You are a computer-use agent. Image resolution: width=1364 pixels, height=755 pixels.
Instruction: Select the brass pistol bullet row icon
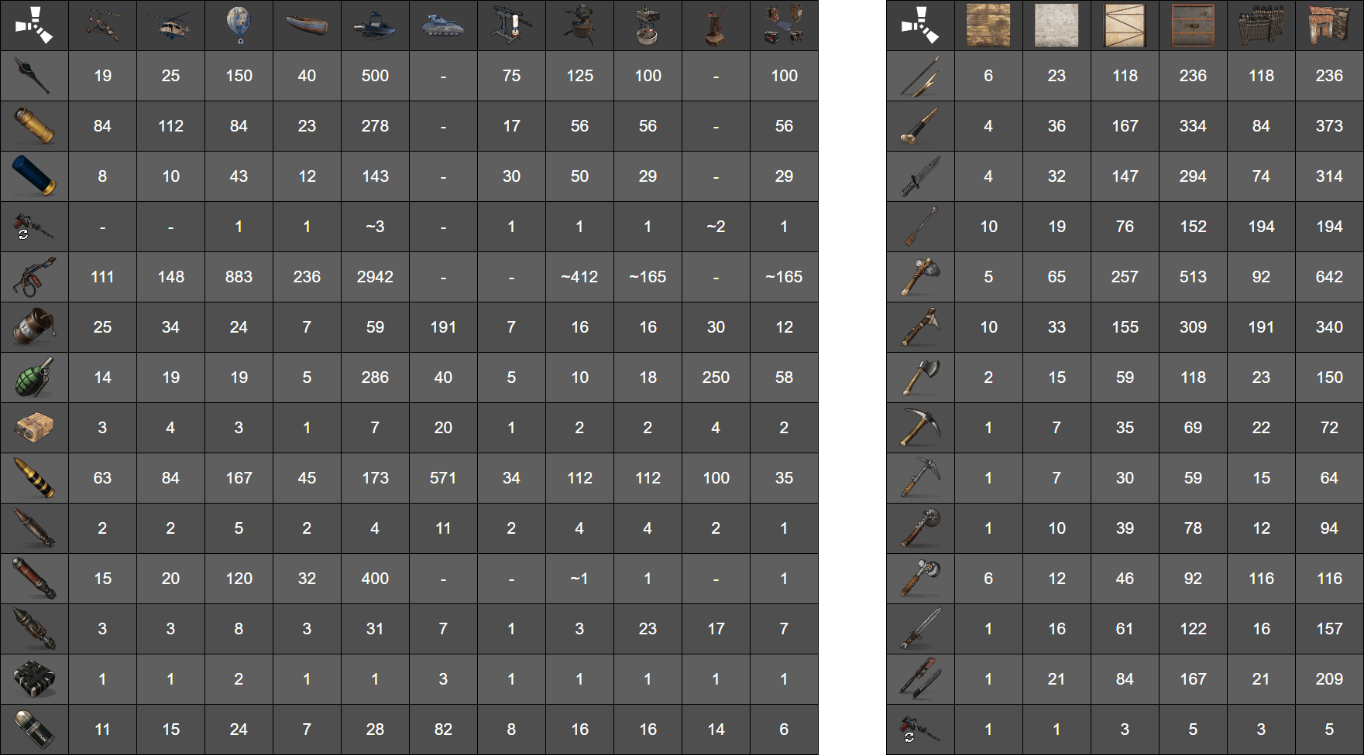[x=34, y=126]
